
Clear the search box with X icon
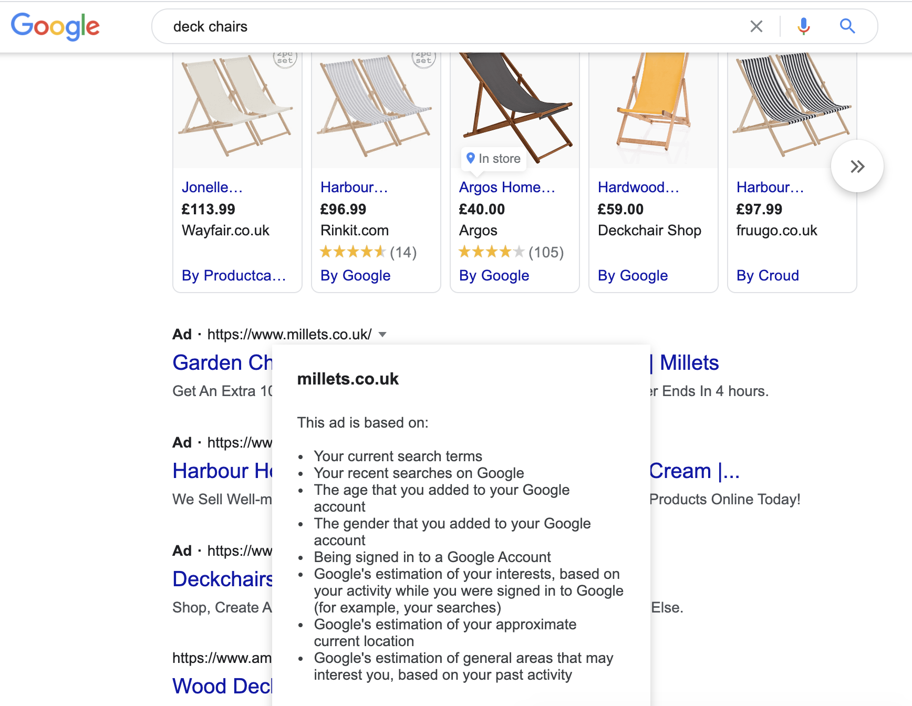(x=756, y=26)
